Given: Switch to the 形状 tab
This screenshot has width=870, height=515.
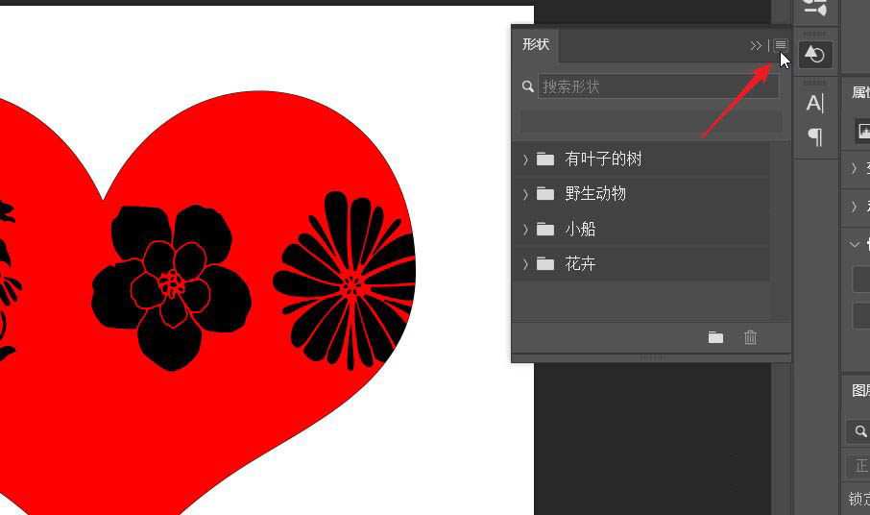Looking at the screenshot, I should coord(536,44).
